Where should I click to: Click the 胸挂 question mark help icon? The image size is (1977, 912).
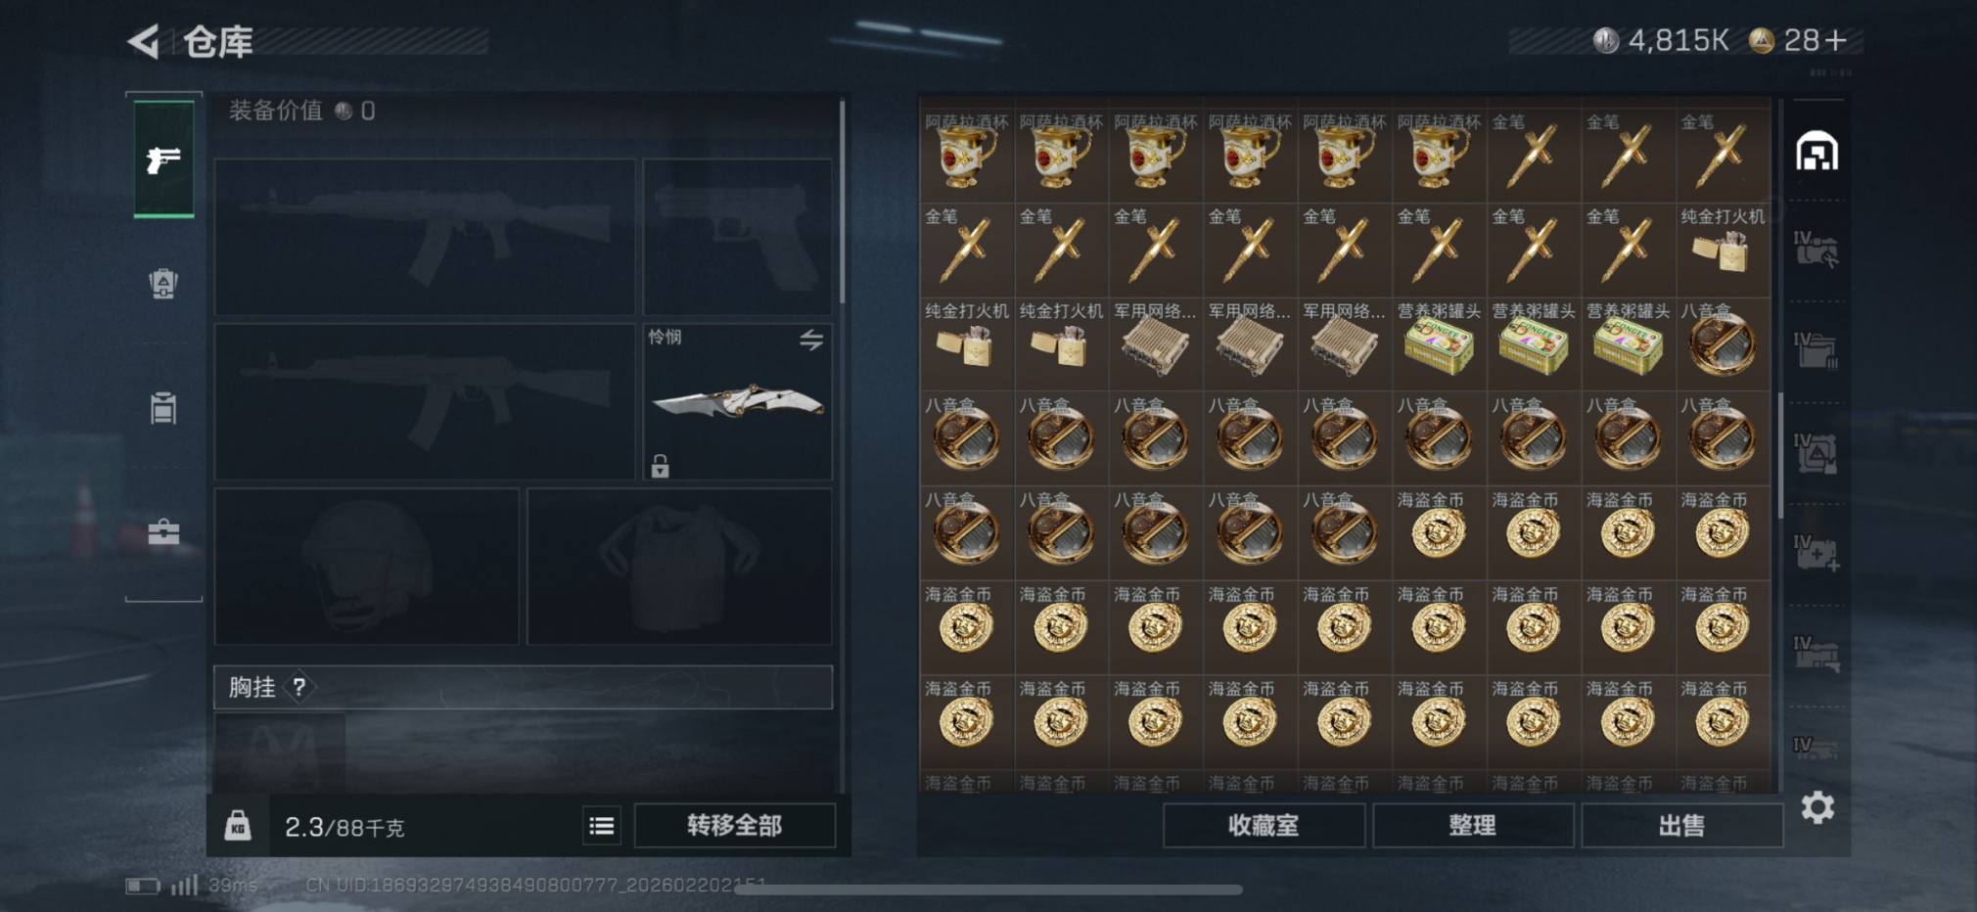click(299, 687)
